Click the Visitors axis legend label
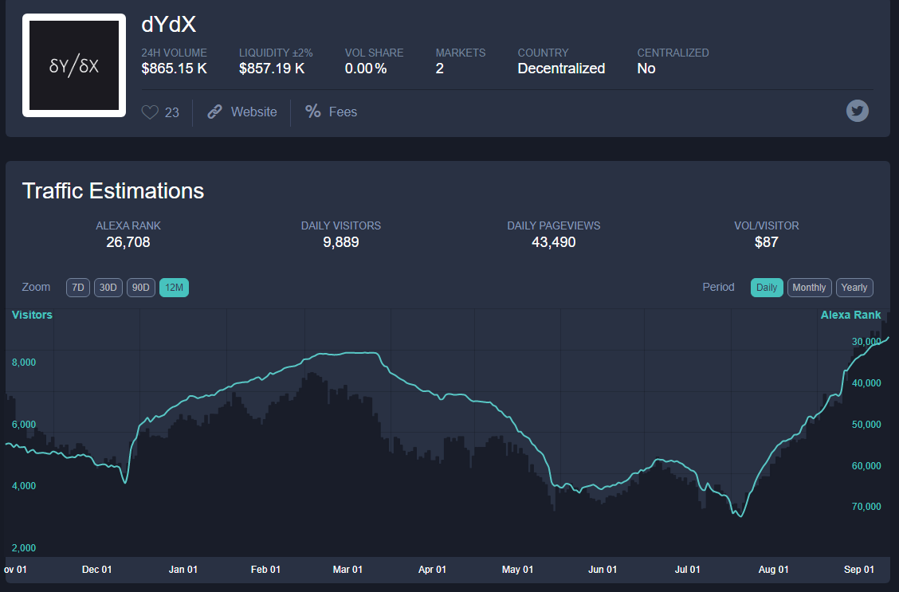Screen dimensions: 899x592 (32, 315)
